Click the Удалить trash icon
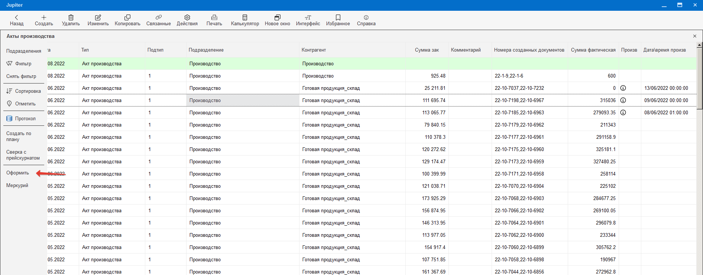Viewport: 703px width, 275px height. [x=71, y=17]
